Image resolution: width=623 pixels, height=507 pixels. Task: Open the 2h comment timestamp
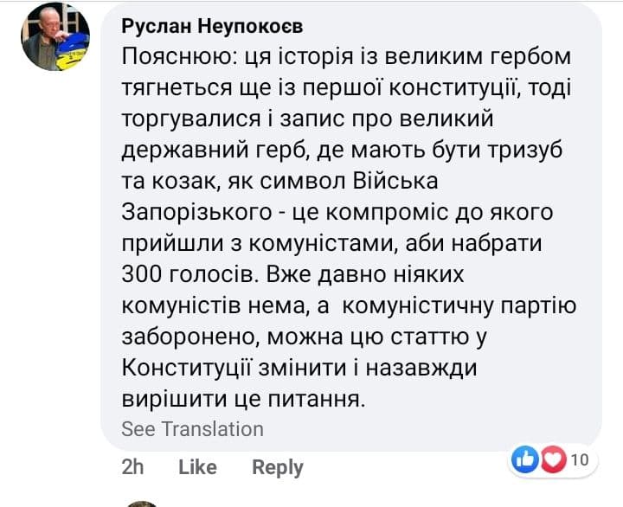(x=132, y=467)
